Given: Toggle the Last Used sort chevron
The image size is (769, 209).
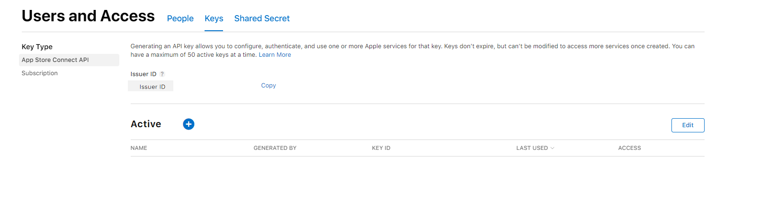Looking at the screenshot, I should point(552,148).
